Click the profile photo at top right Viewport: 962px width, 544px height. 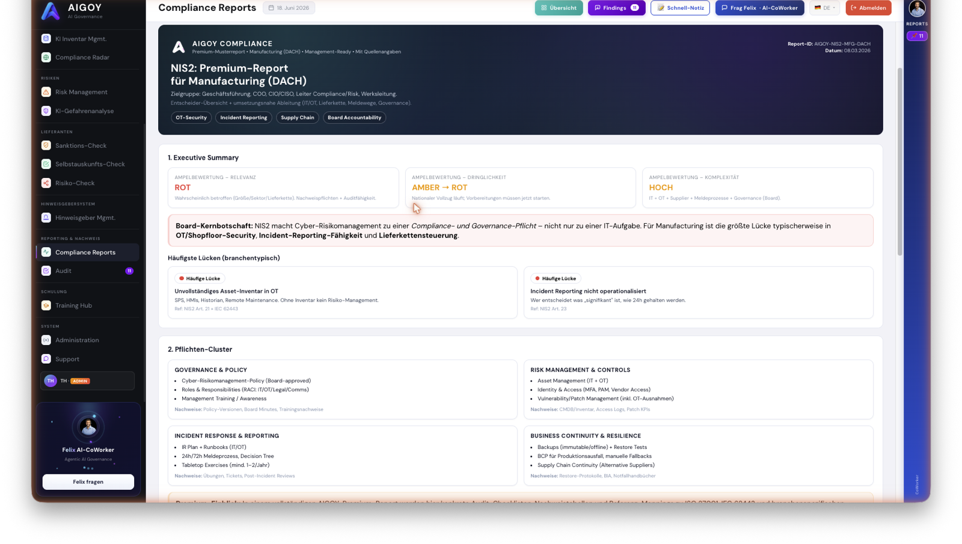[917, 8]
